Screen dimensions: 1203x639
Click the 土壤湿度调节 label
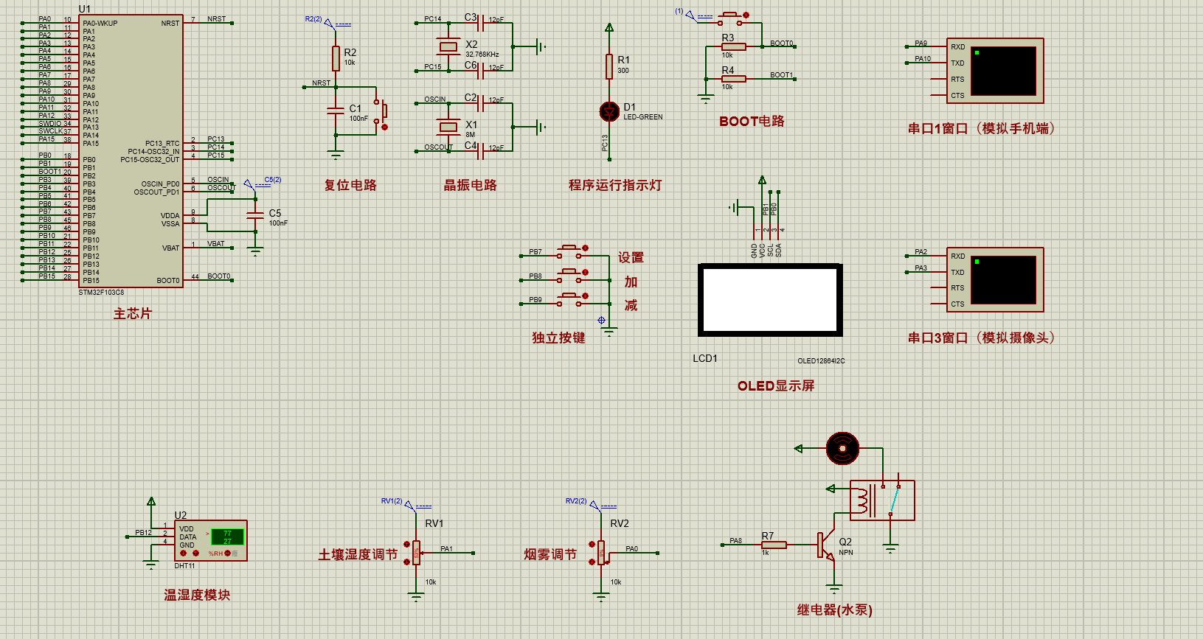click(358, 554)
